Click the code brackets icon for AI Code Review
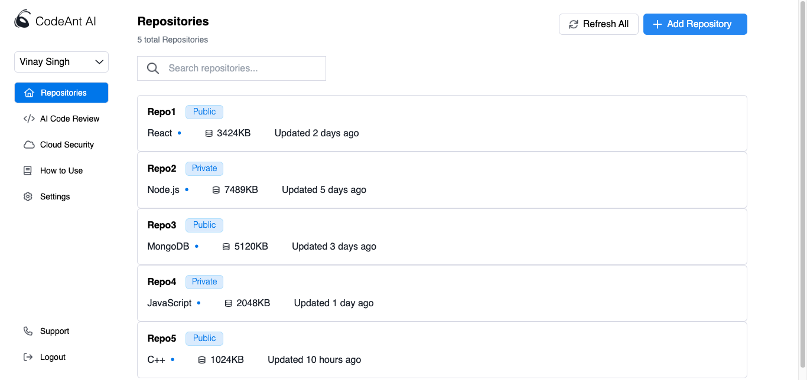 [28, 119]
